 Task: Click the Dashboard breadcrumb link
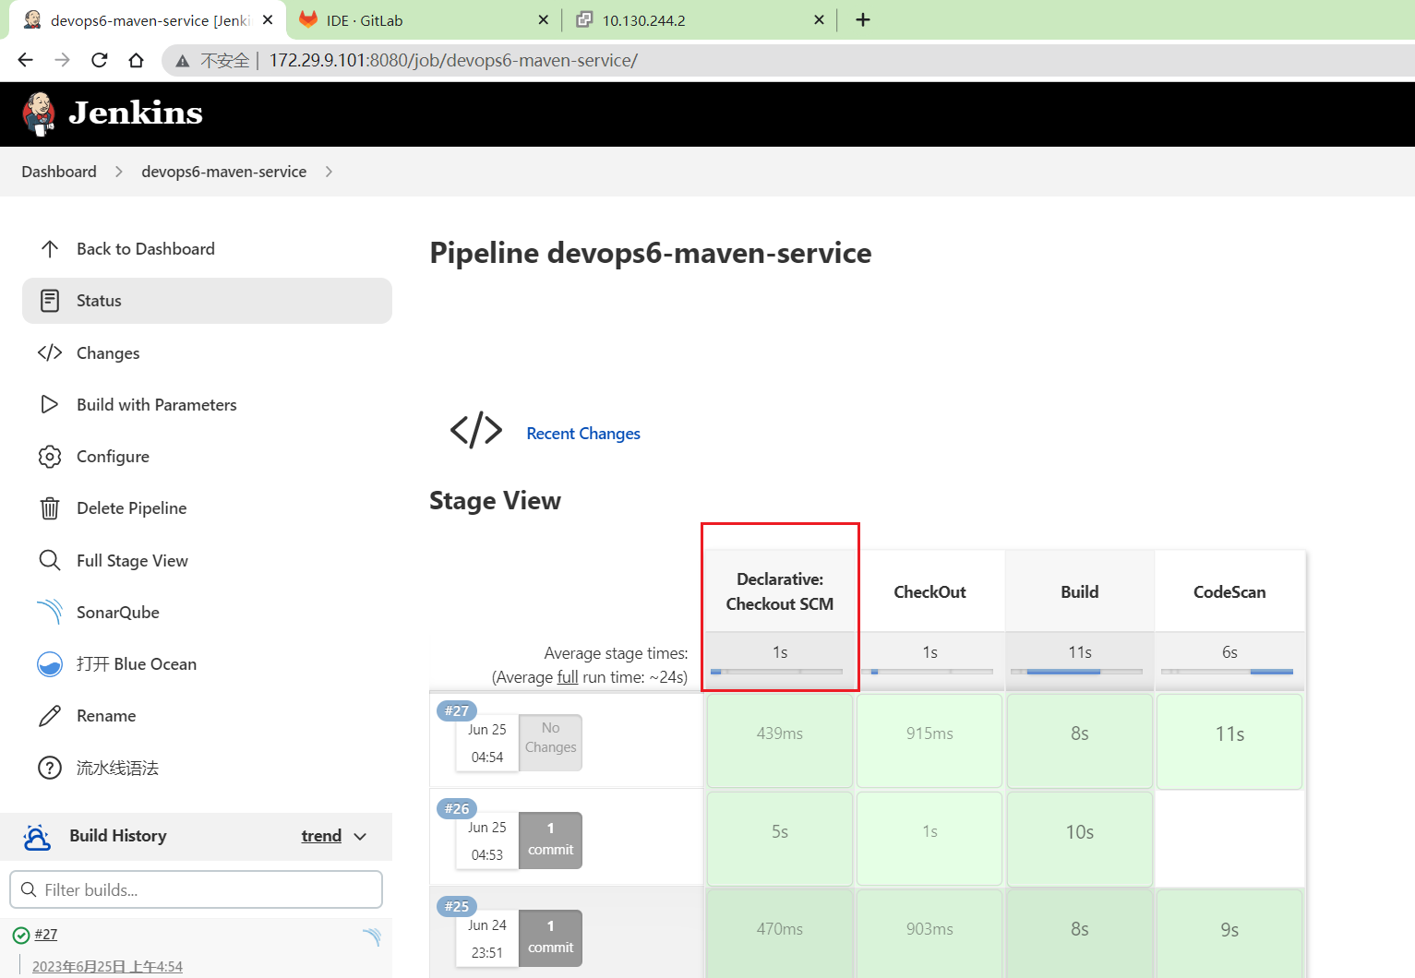tap(59, 172)
